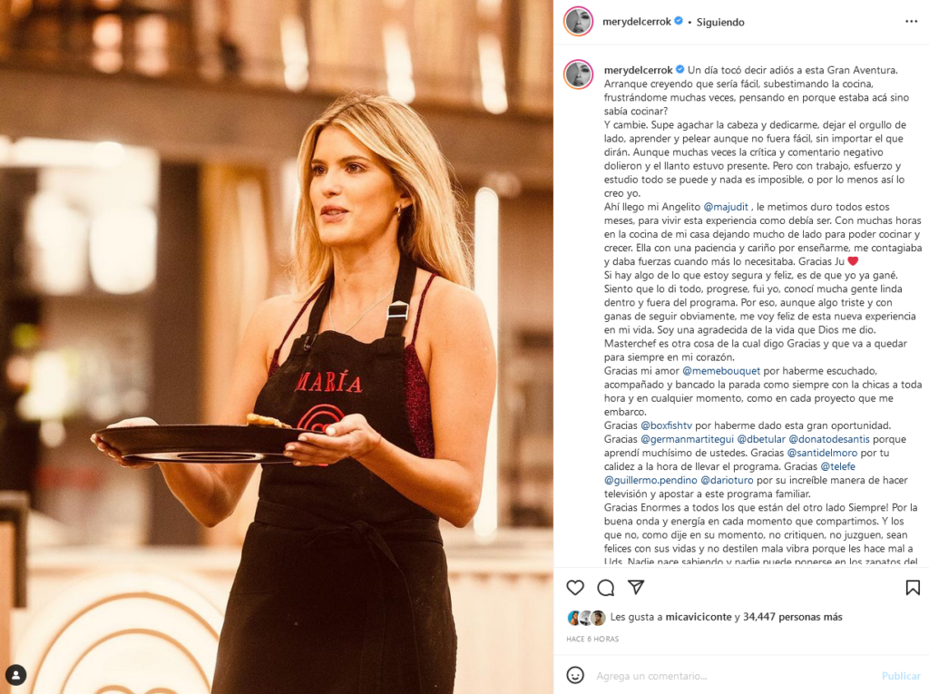Open comments via speech bubble icon
This screenshot has height=694, width=929.
tap(605, 587)
